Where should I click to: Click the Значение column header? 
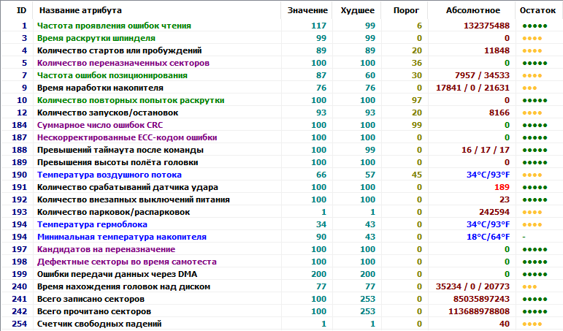tap(307, 10)
